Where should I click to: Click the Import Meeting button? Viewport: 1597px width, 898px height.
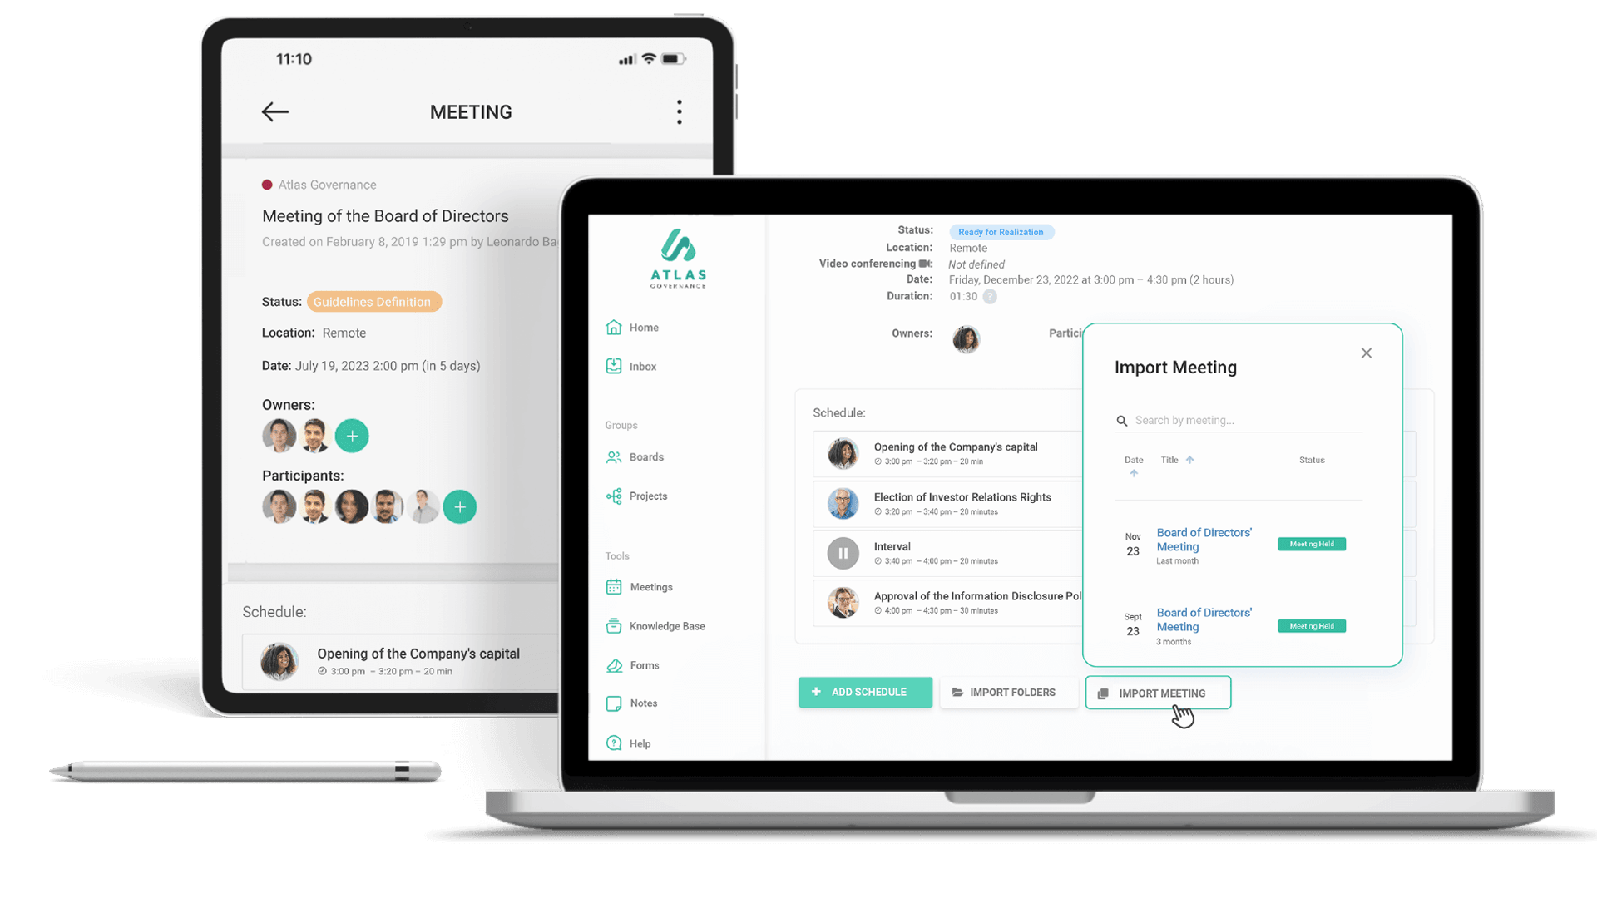pyautogui.click(x=1157, y=692)
